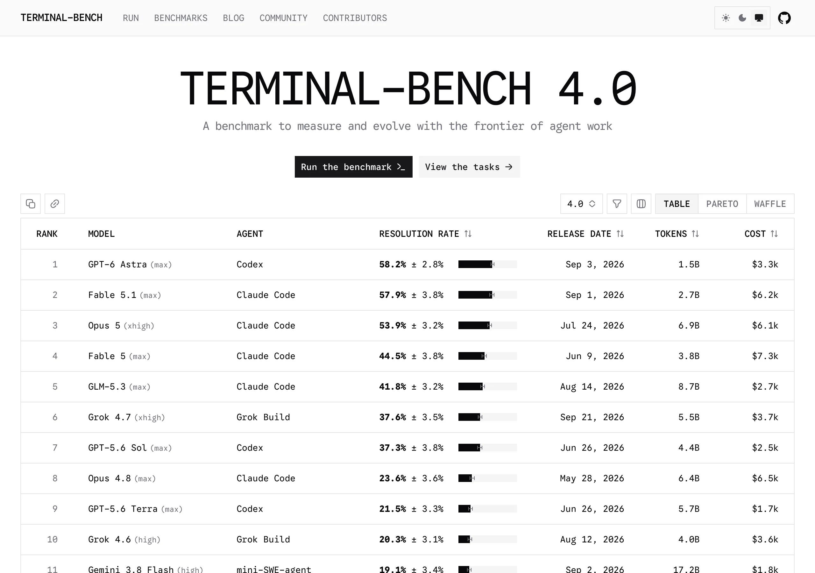Switch to the TABLE view tab
The image size is (815, 573).
click(x=677, y=204)
